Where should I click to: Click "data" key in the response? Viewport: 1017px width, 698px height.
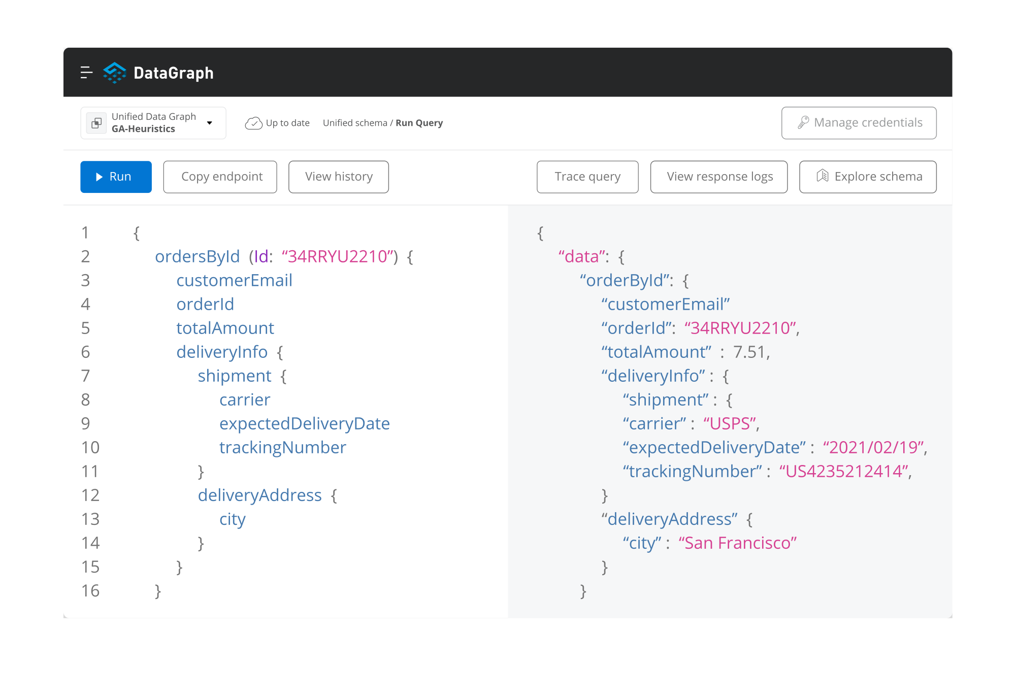point(582,257)
